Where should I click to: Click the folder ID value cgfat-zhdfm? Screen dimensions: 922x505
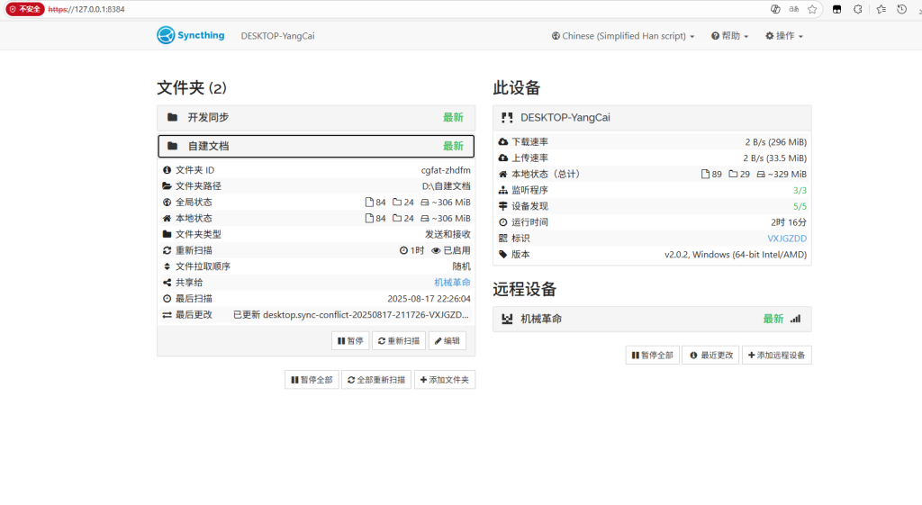446,170
